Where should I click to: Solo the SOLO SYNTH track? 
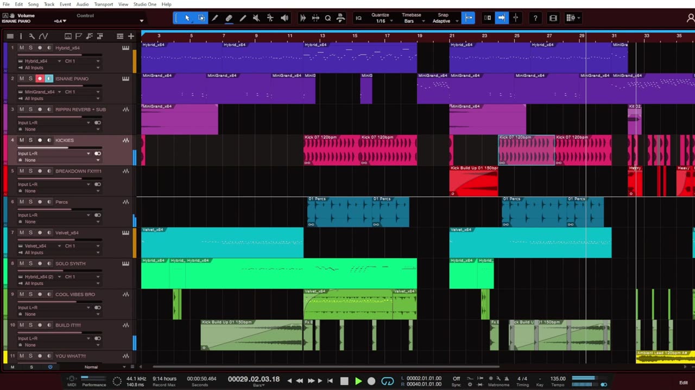coord(30,264)
